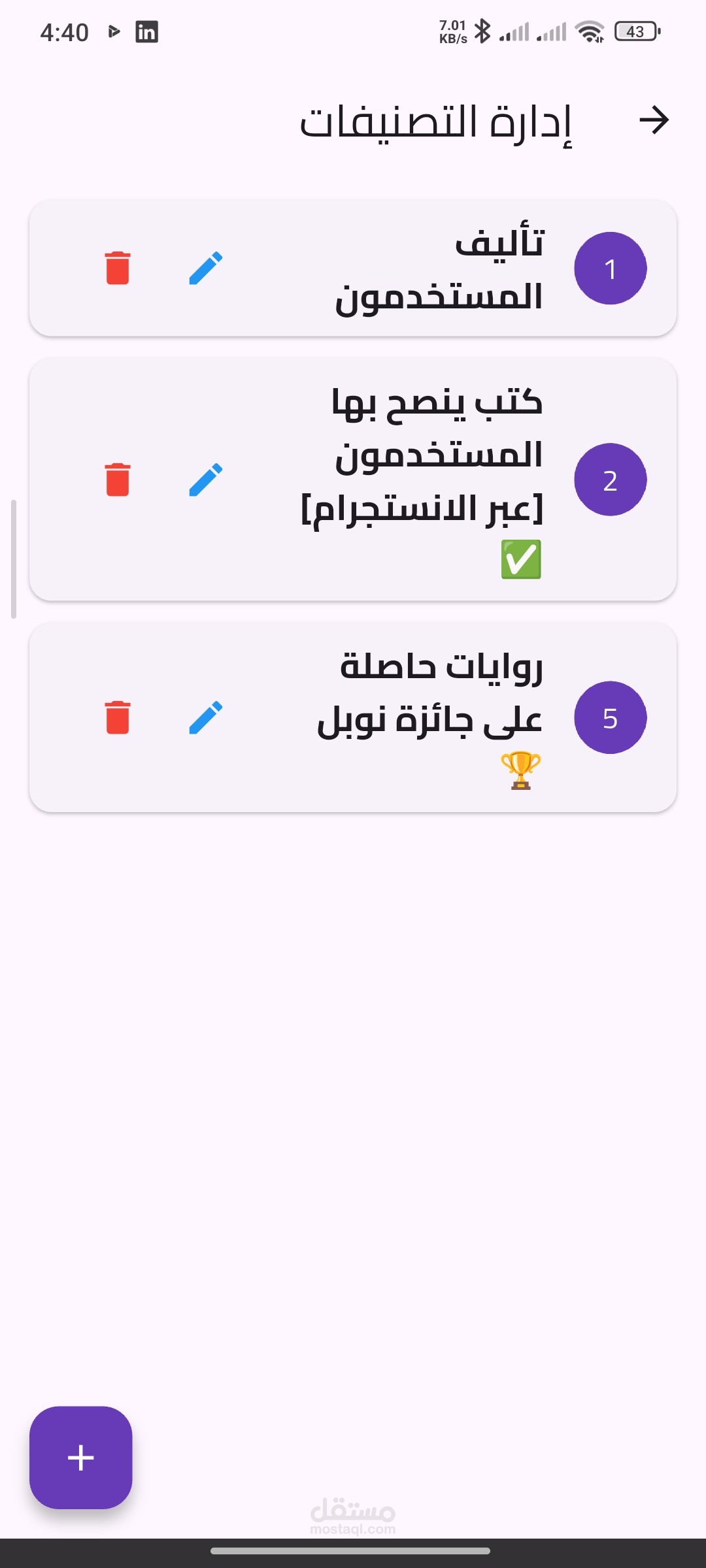Edit the تأليف المستخدمون category
The height and width of the screenshot is (1568, 706).
pyautogui.click(x=206, y=269)
